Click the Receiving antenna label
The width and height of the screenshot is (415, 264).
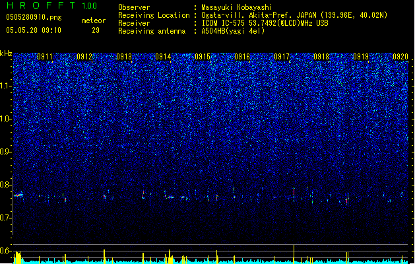pos(152,31)
